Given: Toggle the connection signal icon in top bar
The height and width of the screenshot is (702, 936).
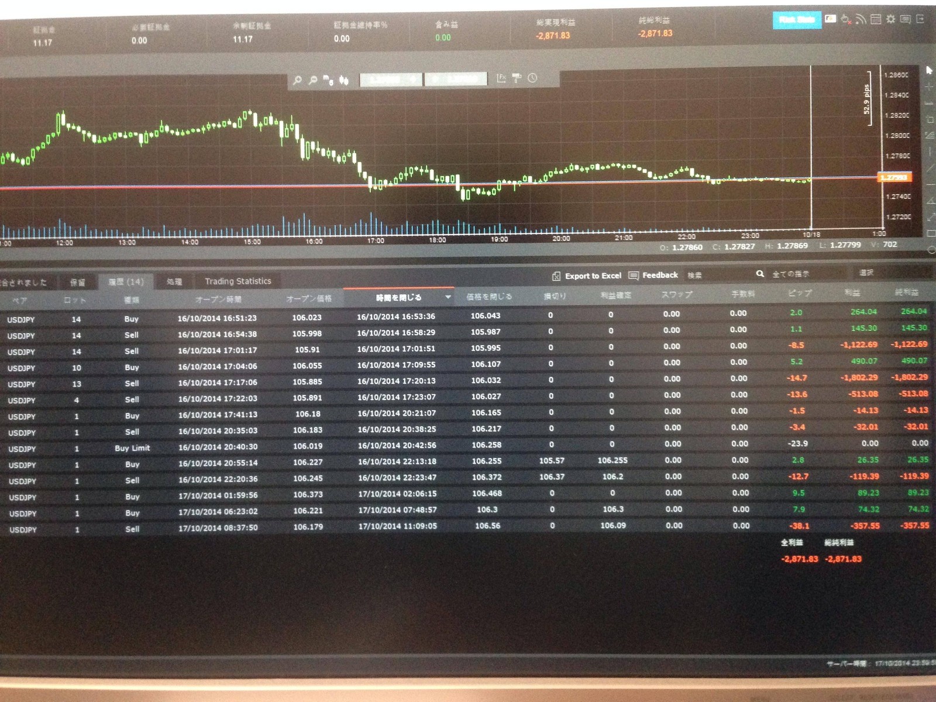Looking at the screenshot, I should 861,19.
